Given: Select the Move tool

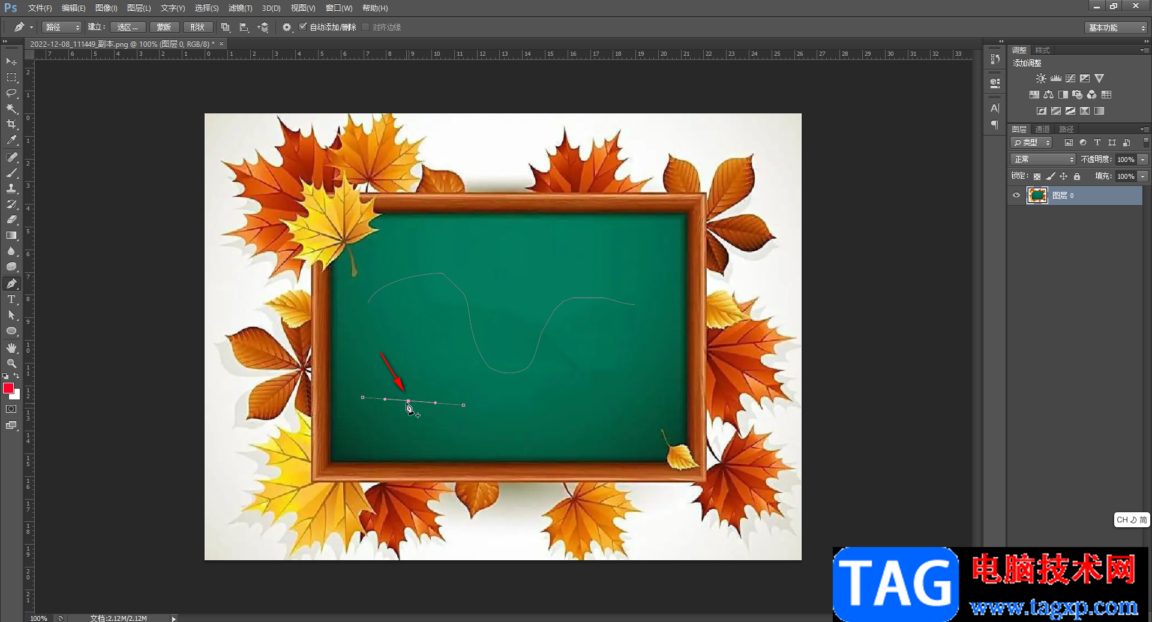Looking at the screenshot, I should point(11,61).
